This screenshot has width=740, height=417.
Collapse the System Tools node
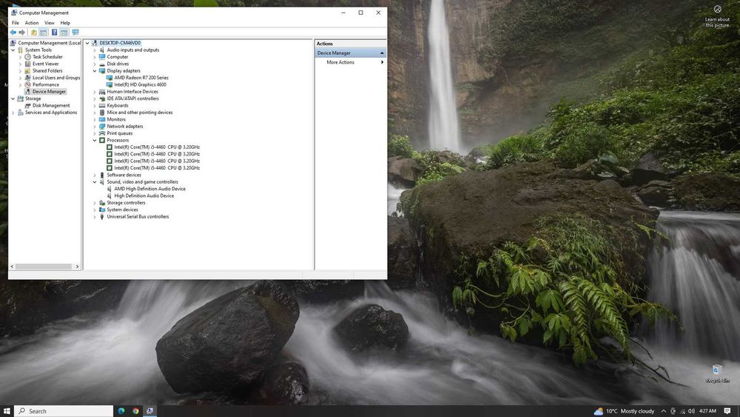[13, 50]
